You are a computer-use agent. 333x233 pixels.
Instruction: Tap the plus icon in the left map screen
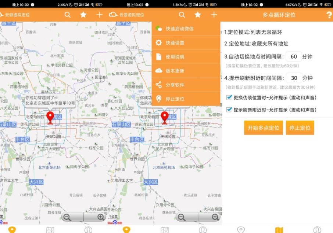[x=99, y=15]
